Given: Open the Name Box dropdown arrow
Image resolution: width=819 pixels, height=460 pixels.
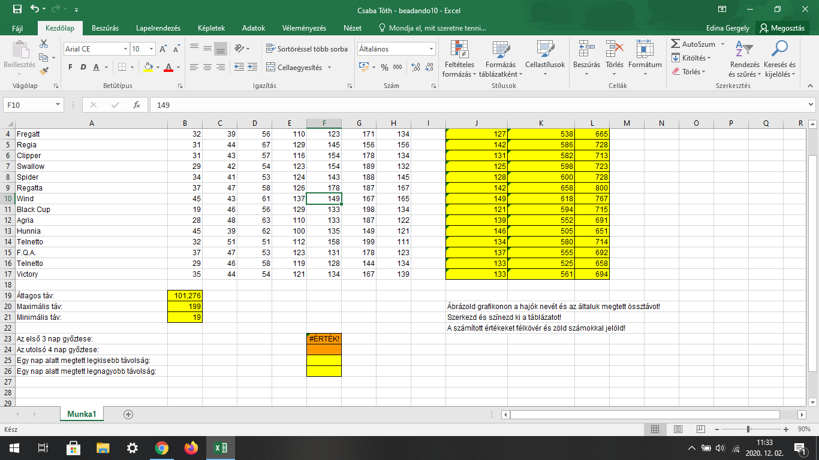Looking at the screenshot, I should [58, 105].
